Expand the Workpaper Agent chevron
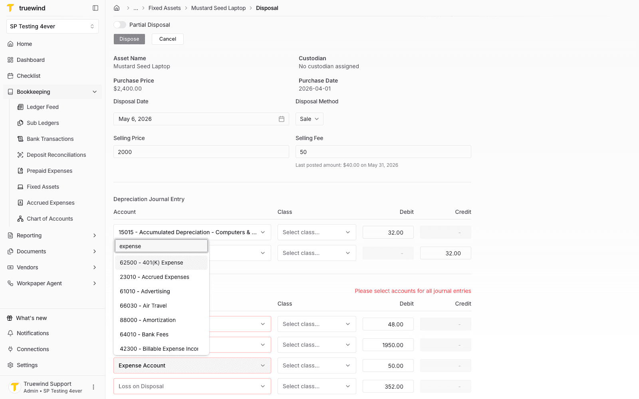 [x=95, y=283]
